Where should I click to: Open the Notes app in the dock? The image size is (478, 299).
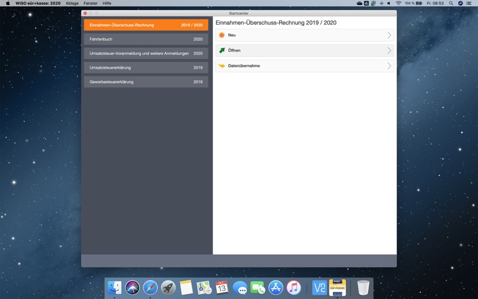tap(186, 288)
